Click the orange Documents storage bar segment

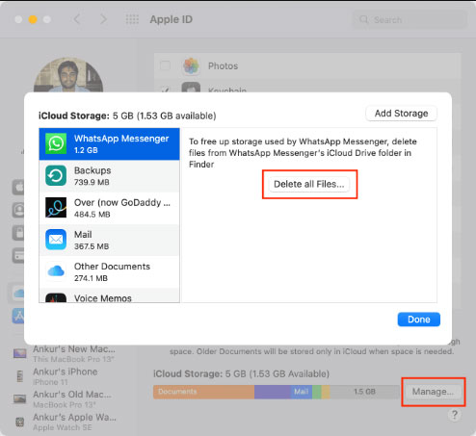203,392
